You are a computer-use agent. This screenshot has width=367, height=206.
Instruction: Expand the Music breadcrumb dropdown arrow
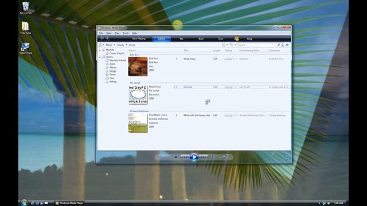tap(115, 45)
